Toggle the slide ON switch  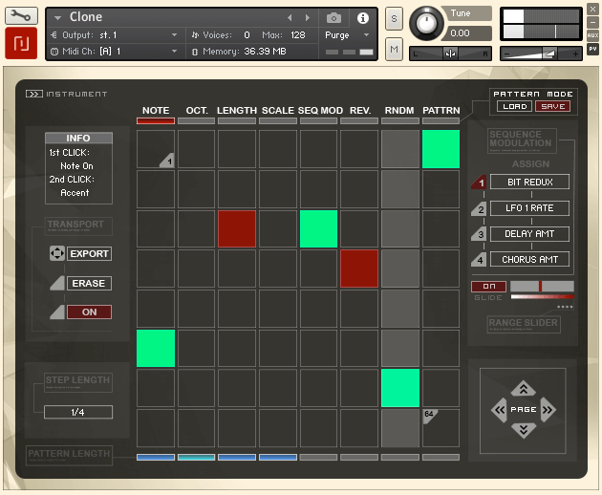(488, 286)
